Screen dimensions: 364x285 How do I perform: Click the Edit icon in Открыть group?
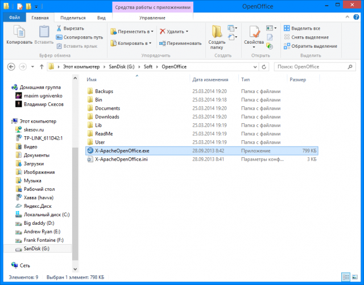pos(270,37)
